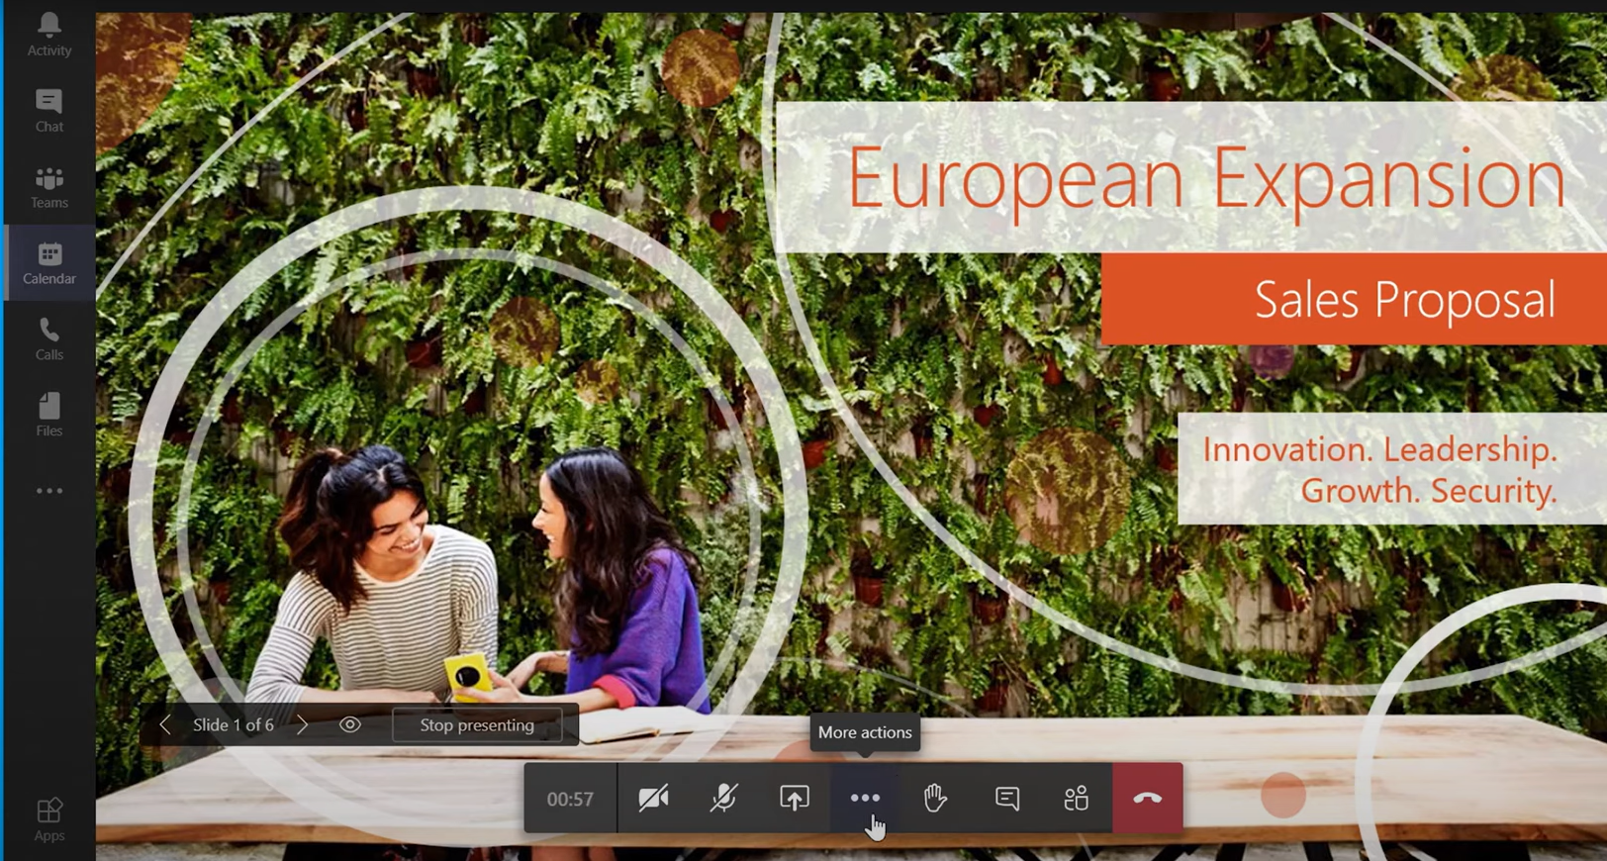Show the meeting conversation
The width and height of the screenshot is (1607, 861).
coord(1006,798)
